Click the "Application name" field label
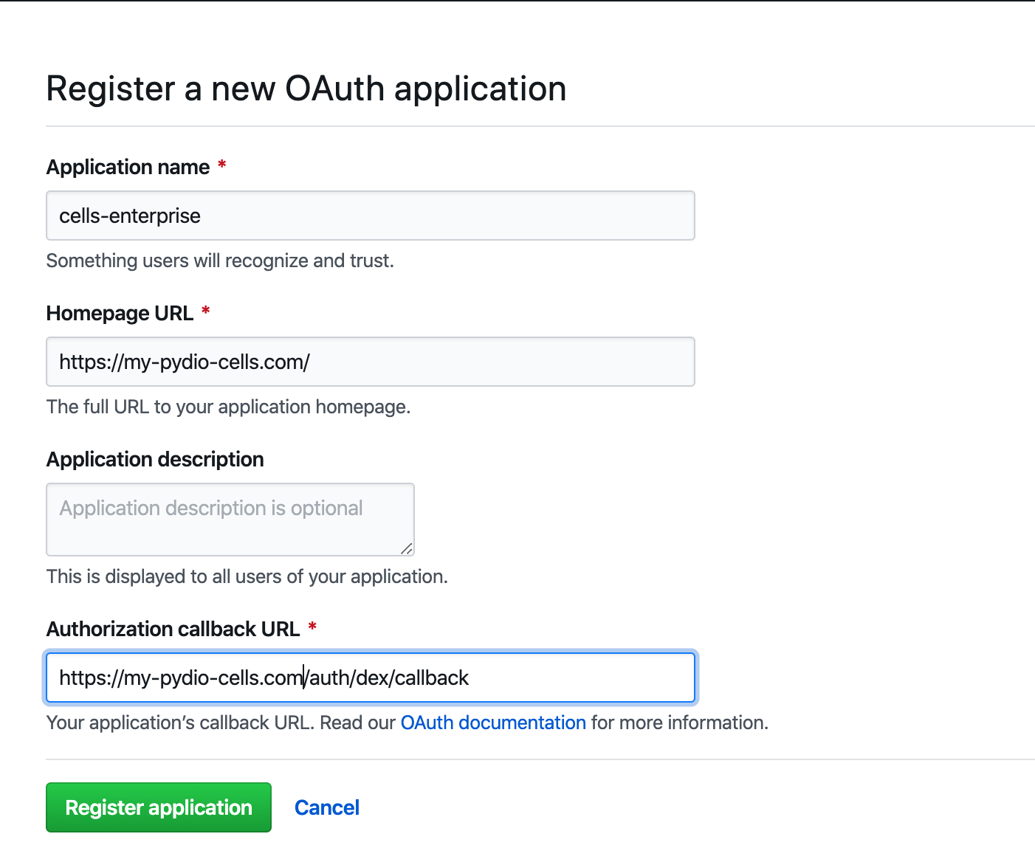The image size is (1035, 862). click(128, 167)
